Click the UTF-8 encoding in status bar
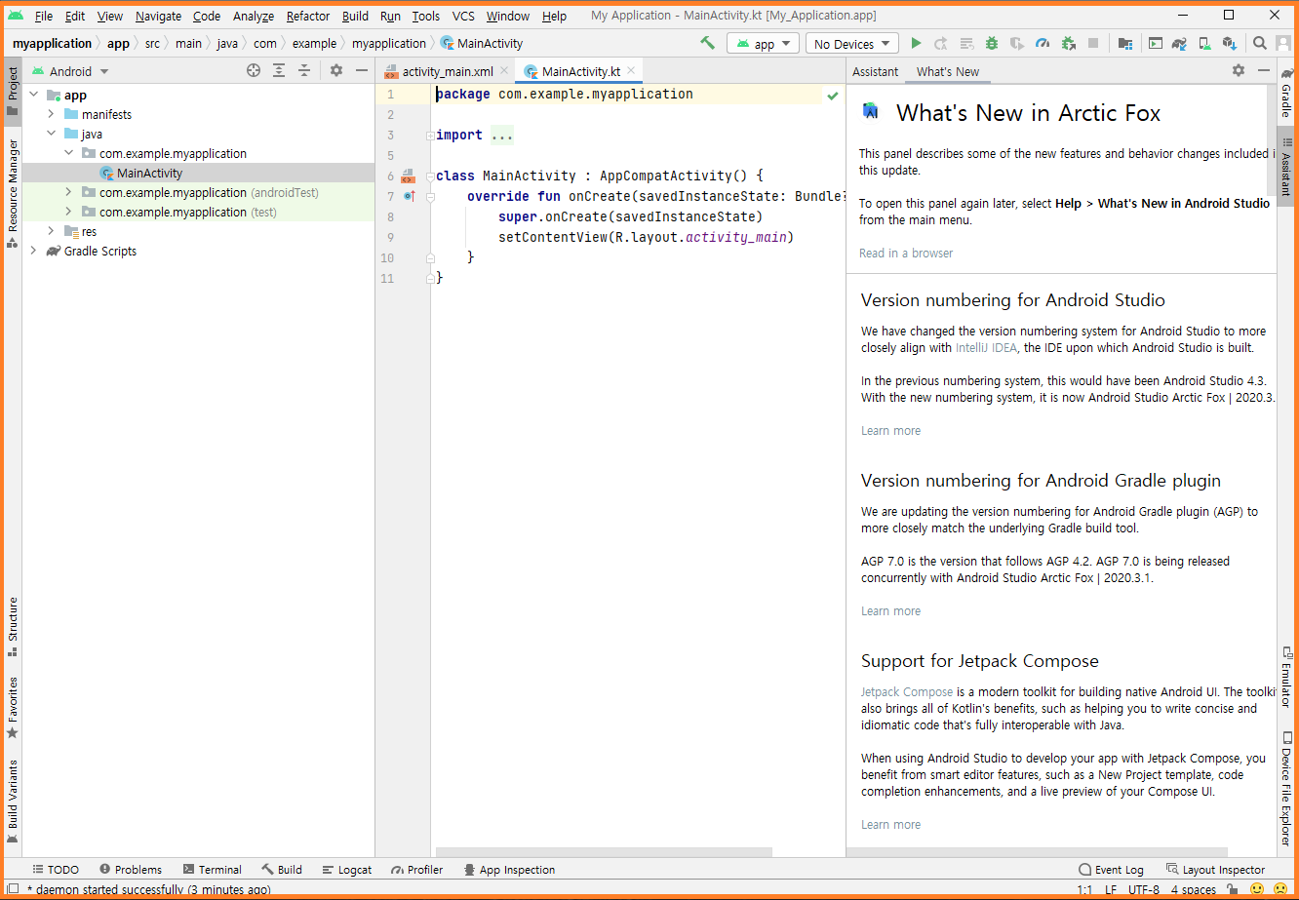 pyautogui.click(x=1144, y=889)
